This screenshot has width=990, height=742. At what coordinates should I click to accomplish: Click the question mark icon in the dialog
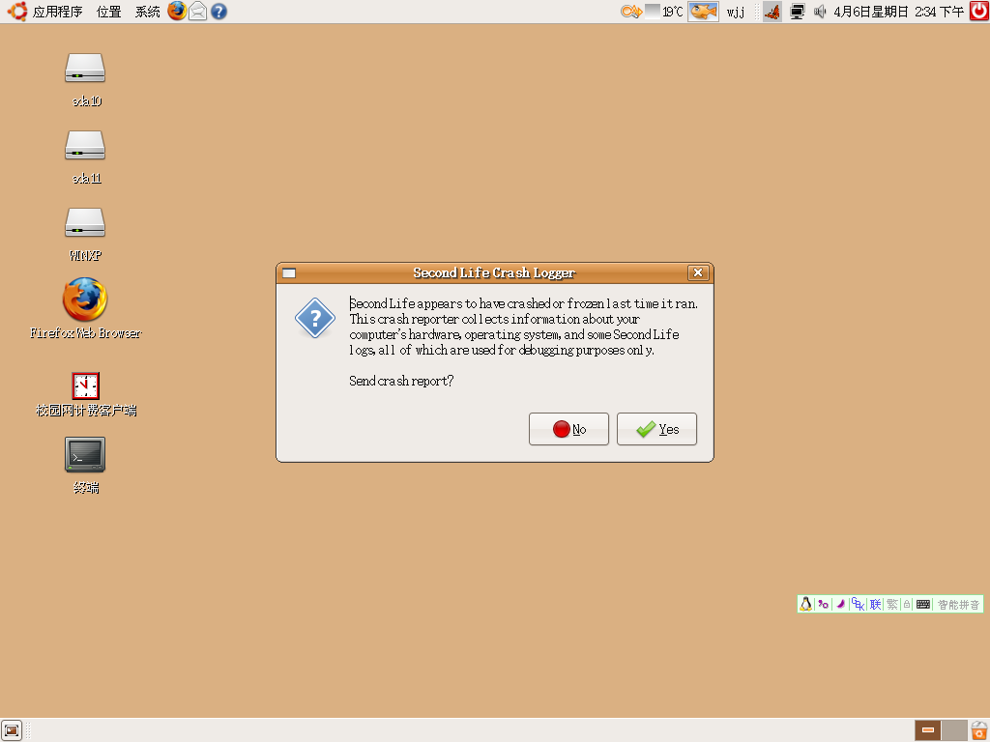click(x=315, y=318)
